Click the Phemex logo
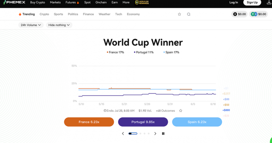This screenshot has height=143, width=272. pos(14,2)
